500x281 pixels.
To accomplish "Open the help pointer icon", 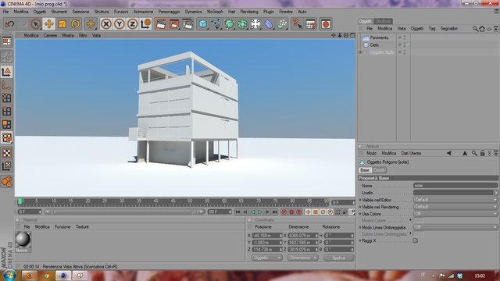I will pos(297,24).
